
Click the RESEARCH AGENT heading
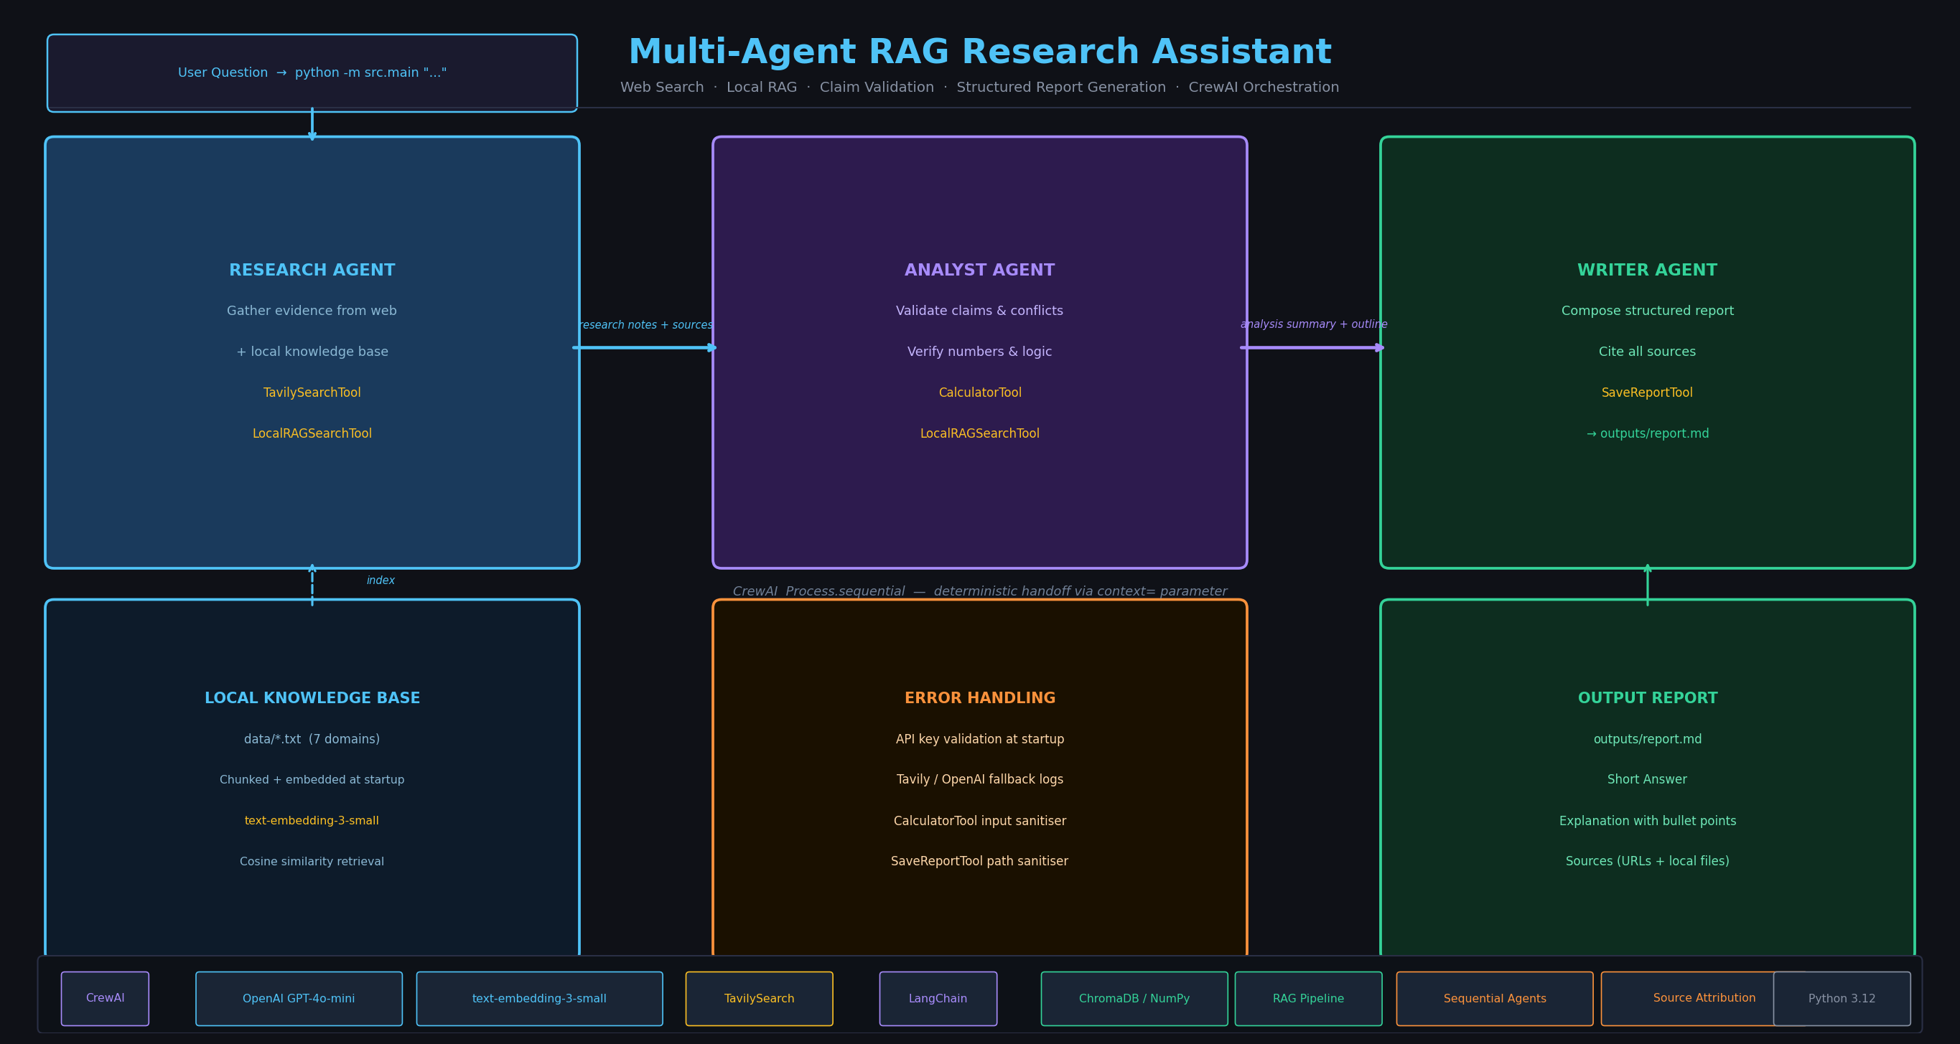[x=312, y=270]
